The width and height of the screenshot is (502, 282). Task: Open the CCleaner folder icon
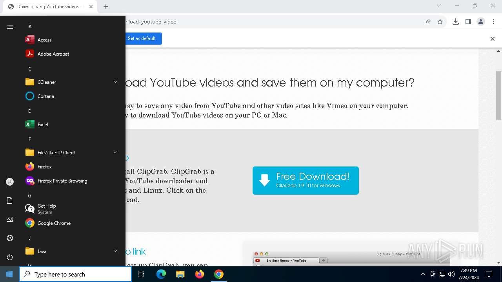[x=30, y=82]
